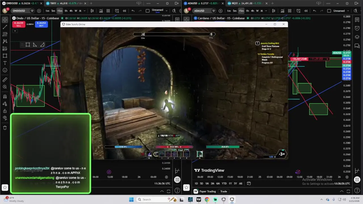Toggle hide all drawings eye in Ondo sidebar

tap(5, 118)
